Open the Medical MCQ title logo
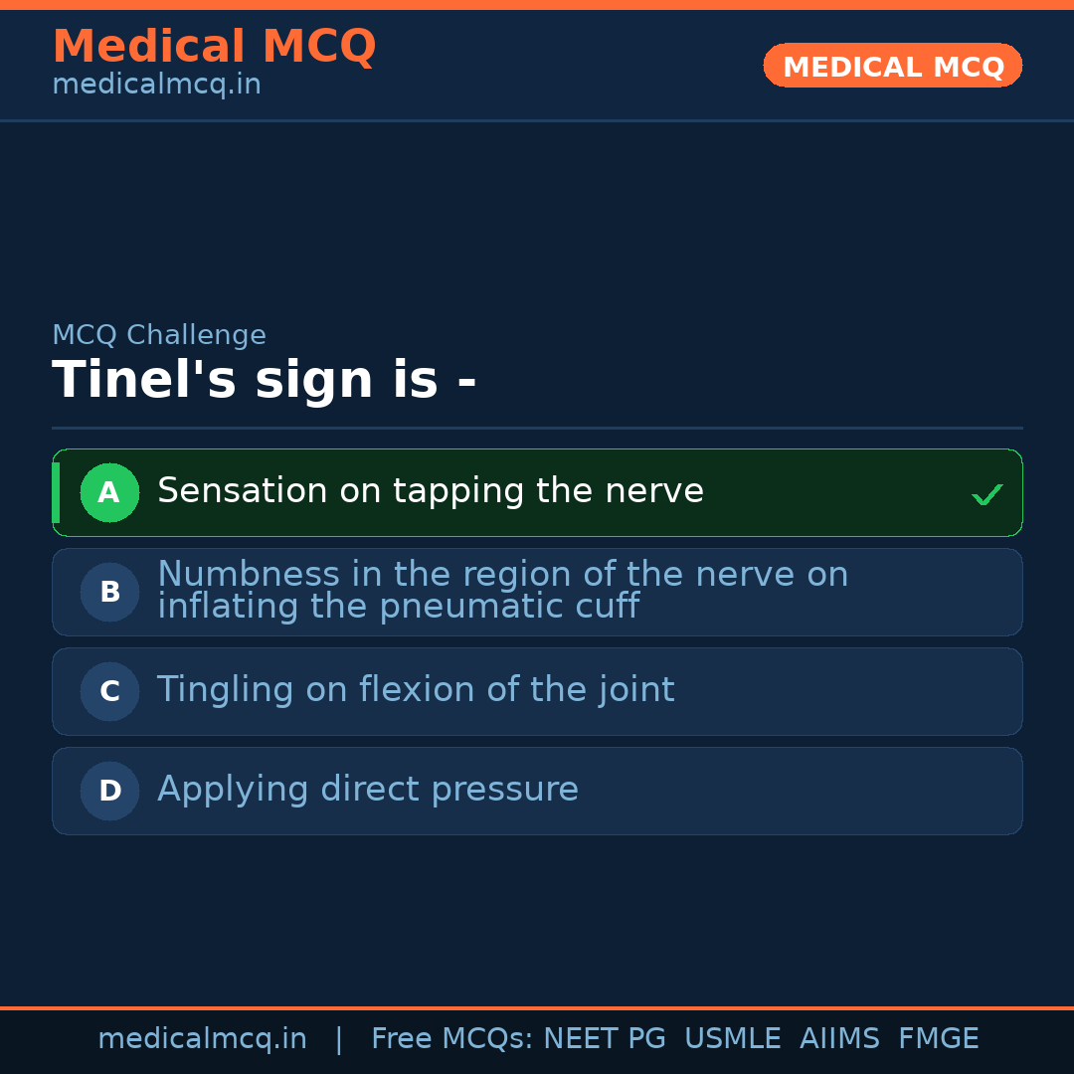Screen dimensions: 1074x1074 coord(214,46)
